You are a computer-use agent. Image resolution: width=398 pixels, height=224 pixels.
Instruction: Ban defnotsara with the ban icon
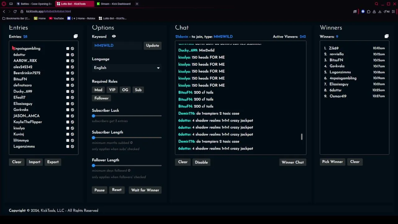(x=72, y=85)
